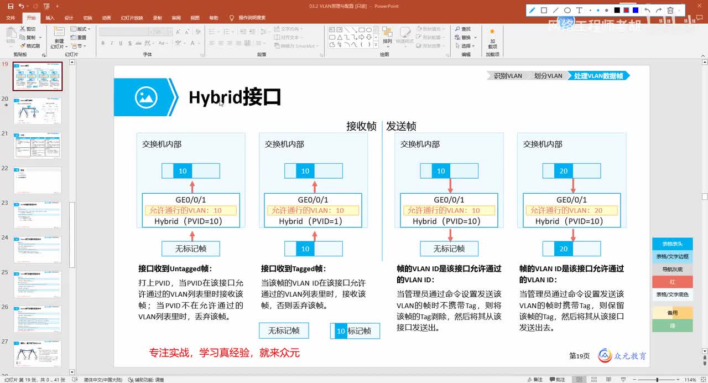Toggle Bold formatting

pos(103,42)
